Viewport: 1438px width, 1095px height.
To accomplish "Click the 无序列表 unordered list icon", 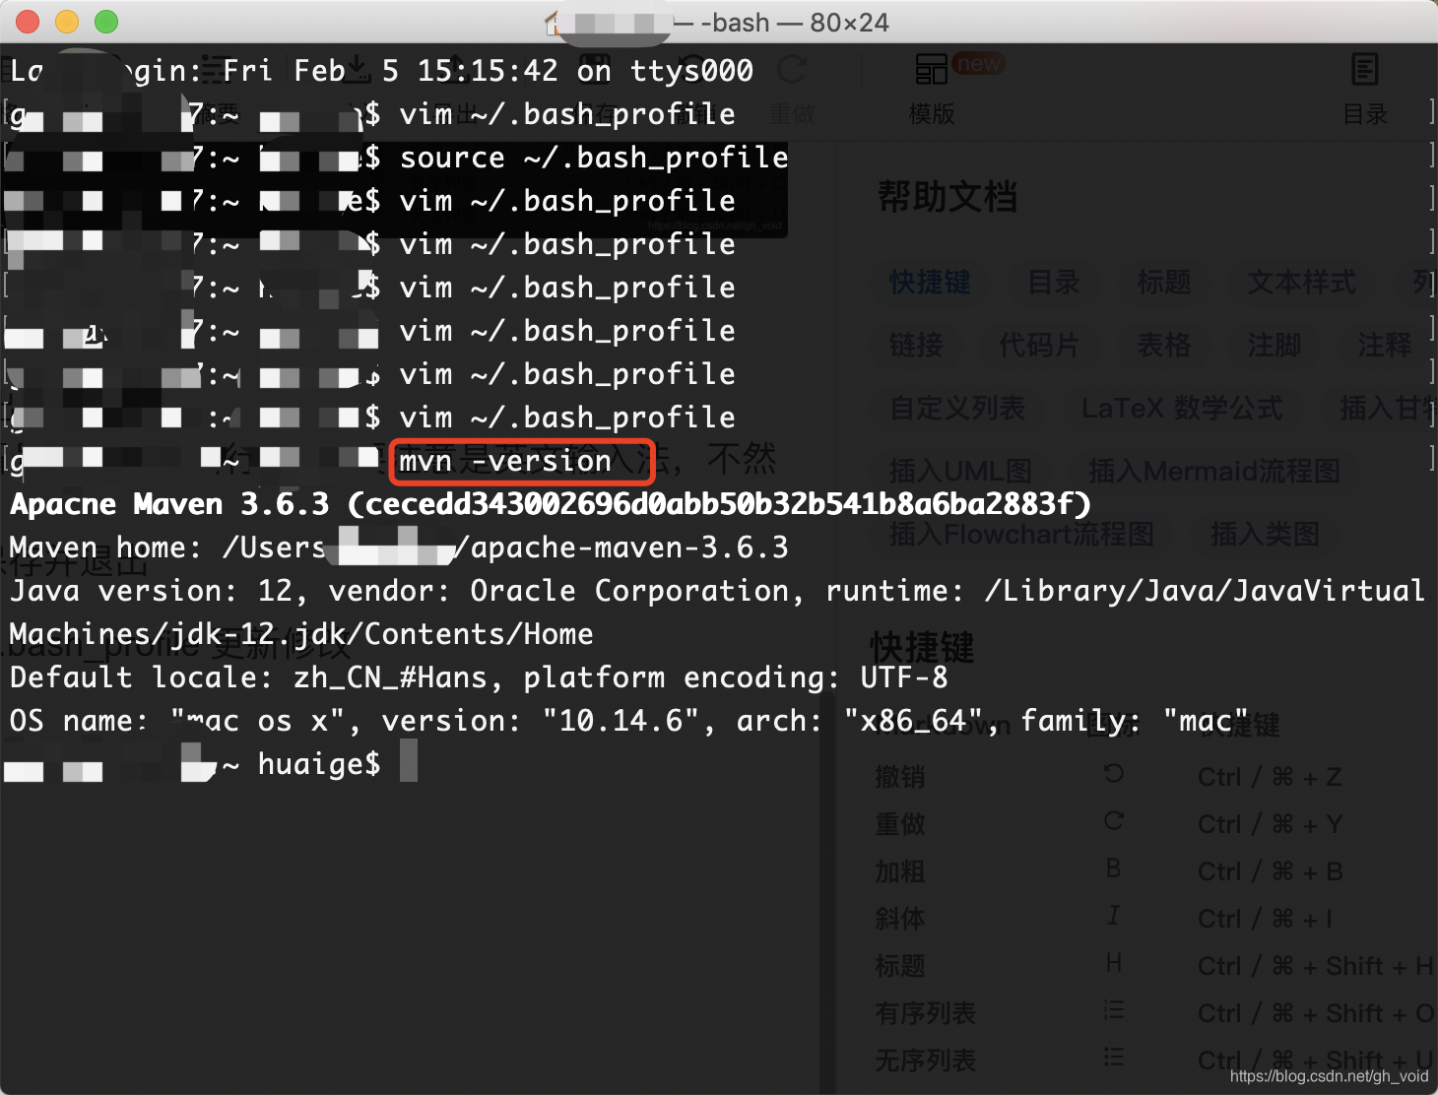I will click(1114, 1058).
